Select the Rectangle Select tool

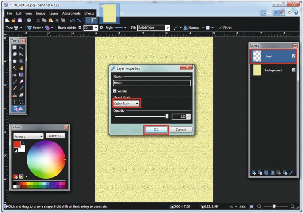15,48
